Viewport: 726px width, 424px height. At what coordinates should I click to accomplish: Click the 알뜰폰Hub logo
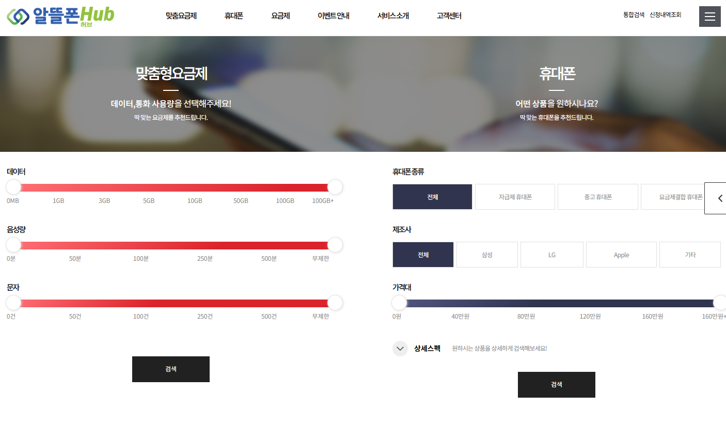pos(59,17)
